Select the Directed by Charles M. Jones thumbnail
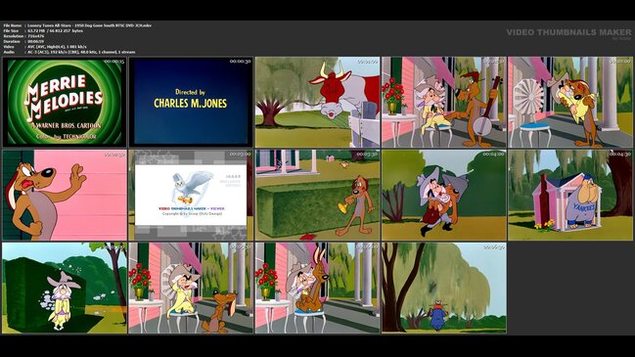The height and width of the screenshot is (357, 635). [x=191, y=102]
